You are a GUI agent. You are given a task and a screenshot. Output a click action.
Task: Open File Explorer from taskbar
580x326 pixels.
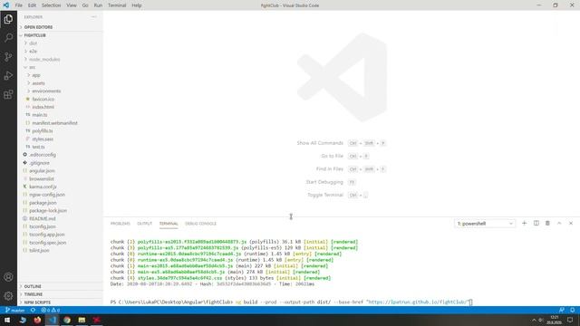[x=82, y=320]
